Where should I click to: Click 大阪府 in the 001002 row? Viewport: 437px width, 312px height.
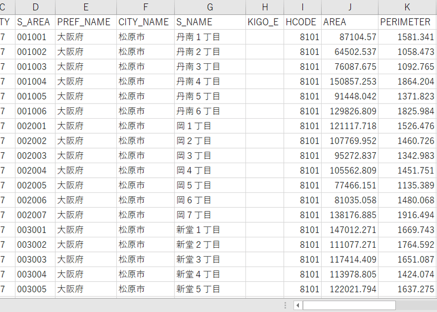click(x=86, y=52)
